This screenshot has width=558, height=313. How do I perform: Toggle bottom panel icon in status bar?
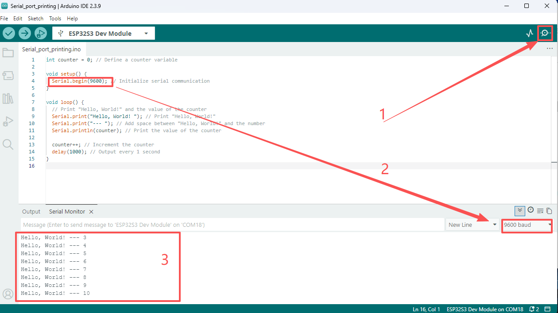click(x=549, y=309)
